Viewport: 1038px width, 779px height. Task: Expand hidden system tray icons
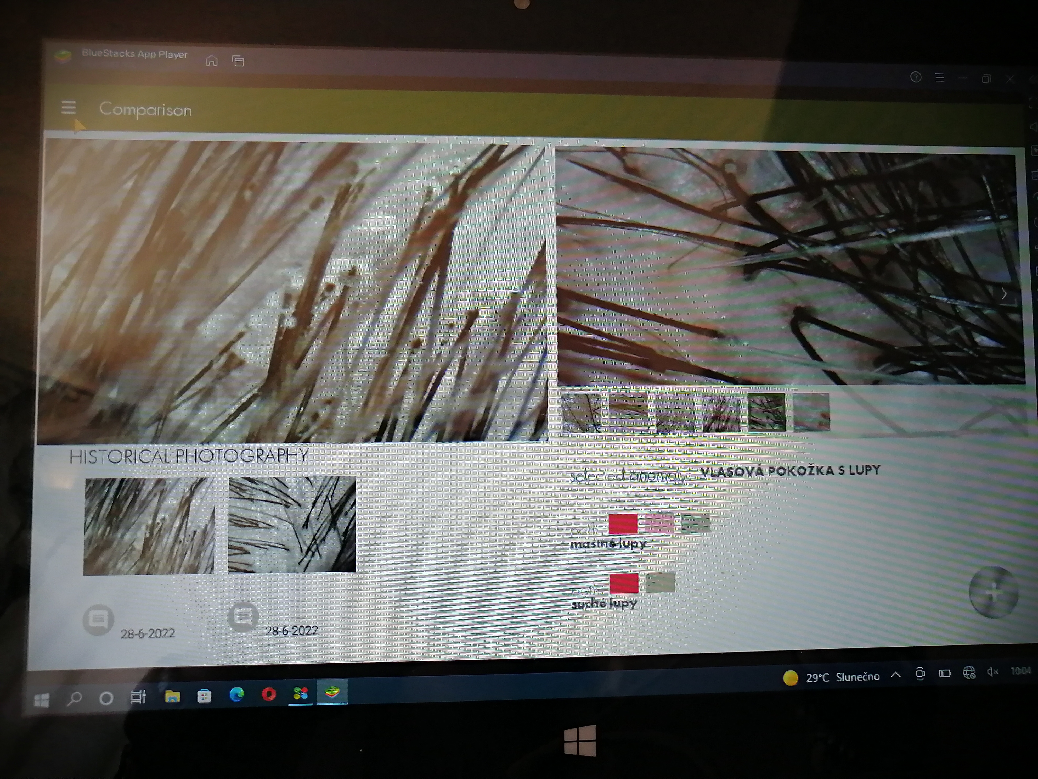click(895, 675)
